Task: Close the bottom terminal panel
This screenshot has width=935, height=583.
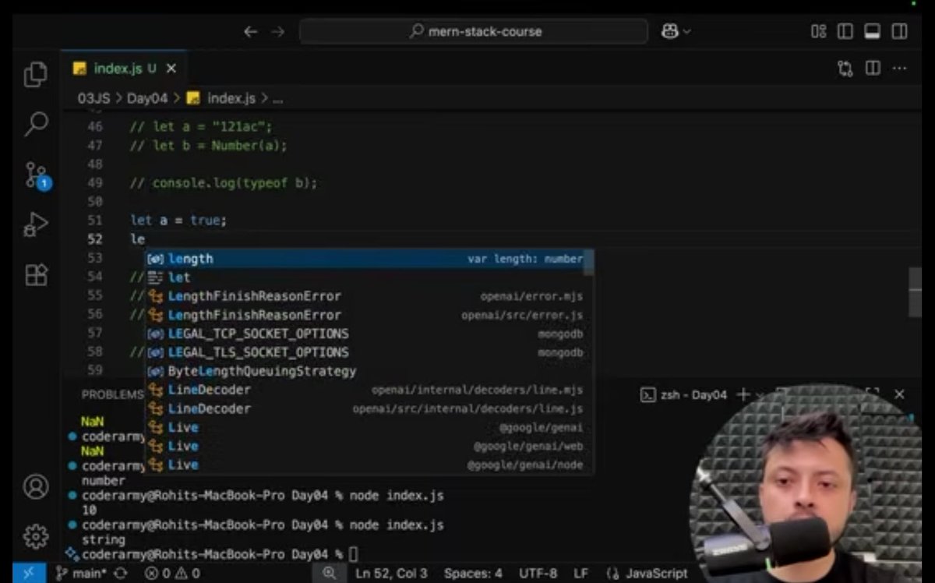Action: pos(899,394)
